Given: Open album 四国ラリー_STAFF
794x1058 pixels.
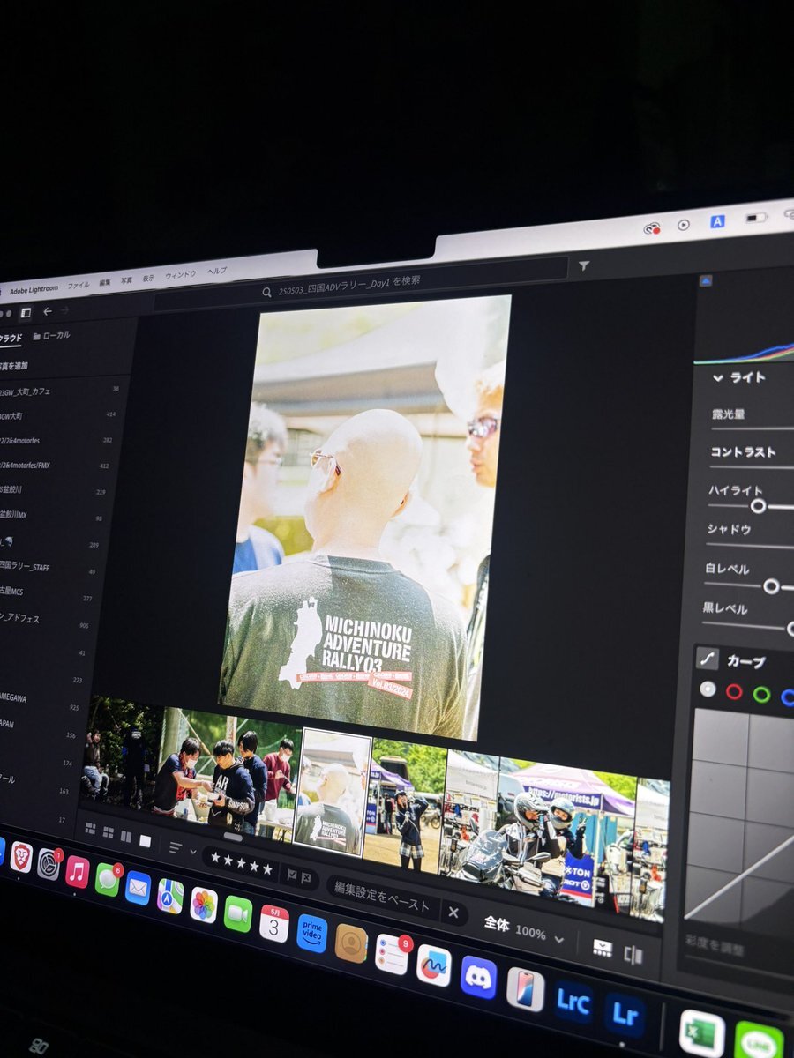Looking at the screenshot, I should [24, 566].
